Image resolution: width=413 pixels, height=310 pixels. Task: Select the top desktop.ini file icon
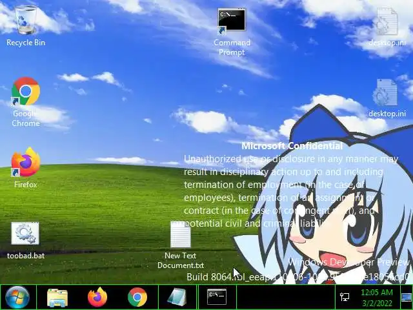[x=387, y=21]
